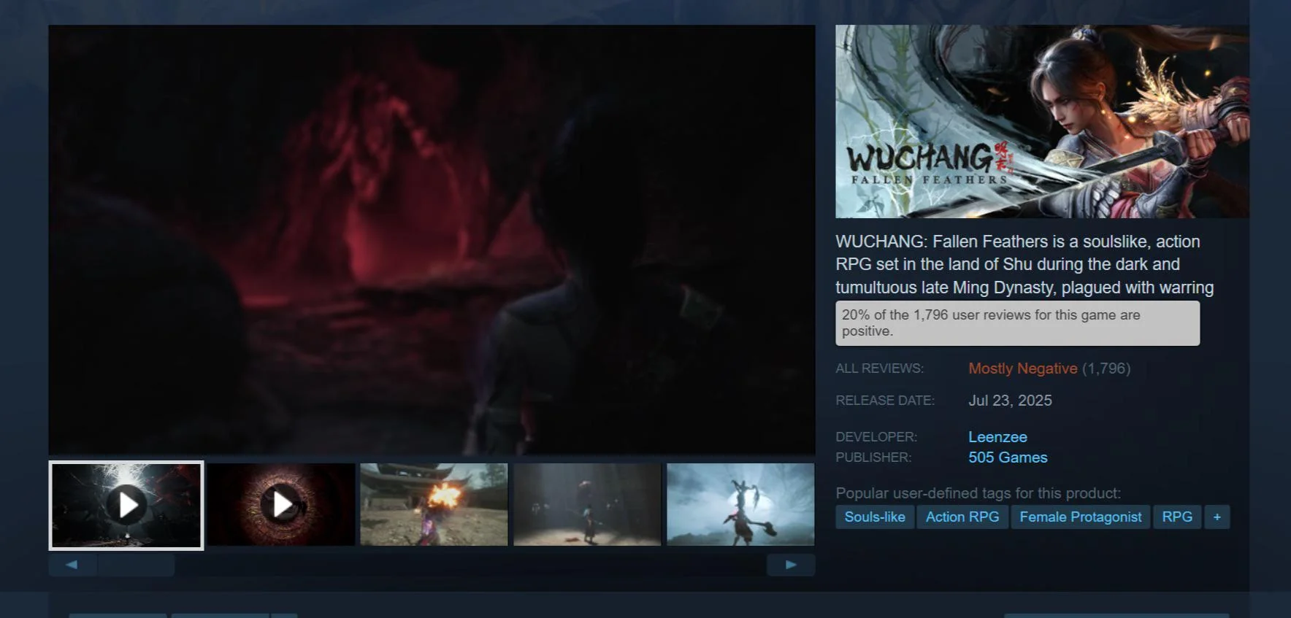Click the left arrow of media strip
The image size is (1291, 618).
[72, 565]
